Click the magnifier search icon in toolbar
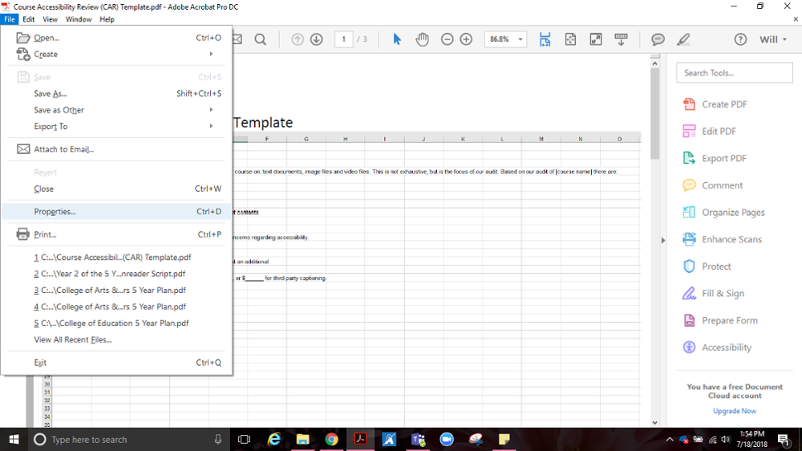Image resolution: width=802 pixels, height=451 pixels. [261, 39]
